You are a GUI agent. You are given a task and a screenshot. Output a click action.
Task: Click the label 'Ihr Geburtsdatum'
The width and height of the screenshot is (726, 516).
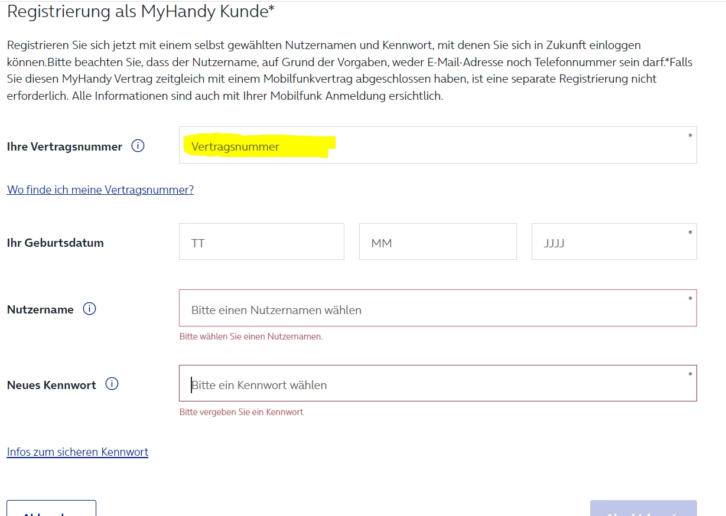(x=56, y=243)
